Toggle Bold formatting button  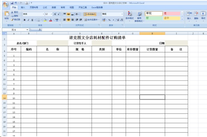pyautogui.click(x=24, y=20)
